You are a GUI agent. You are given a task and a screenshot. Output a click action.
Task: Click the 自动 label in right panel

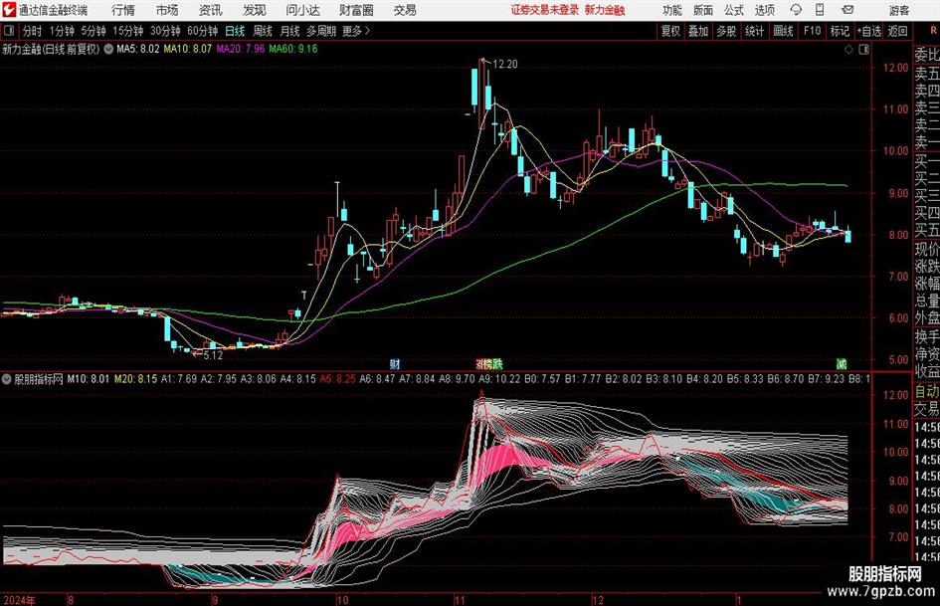point(927,391)
